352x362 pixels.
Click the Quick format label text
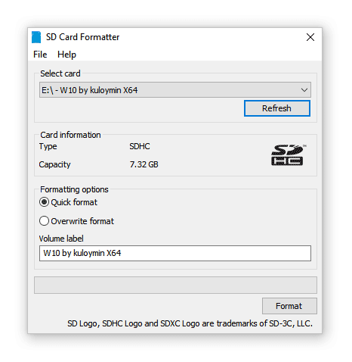[74, 202]
